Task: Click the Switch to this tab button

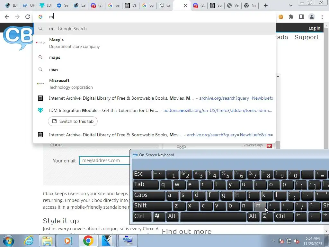Action: (x=73, y=121)
